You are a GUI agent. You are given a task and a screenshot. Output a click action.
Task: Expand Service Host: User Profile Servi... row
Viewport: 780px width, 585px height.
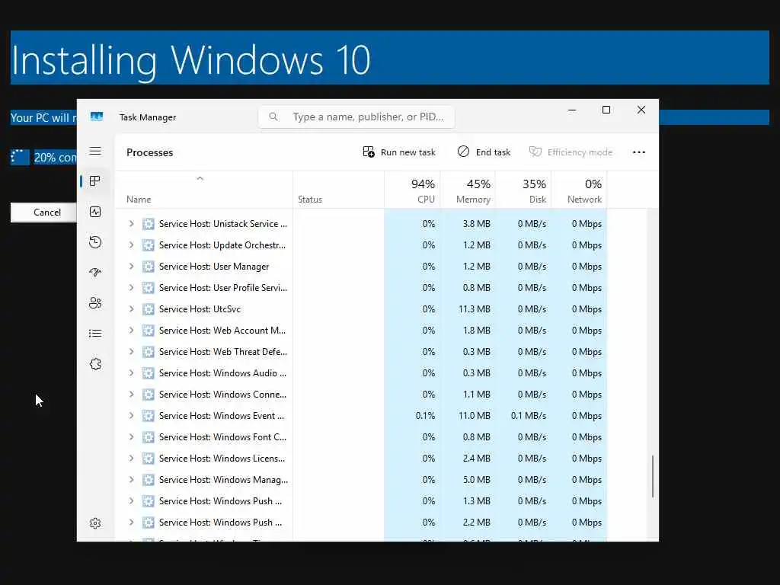pos(131,288)
